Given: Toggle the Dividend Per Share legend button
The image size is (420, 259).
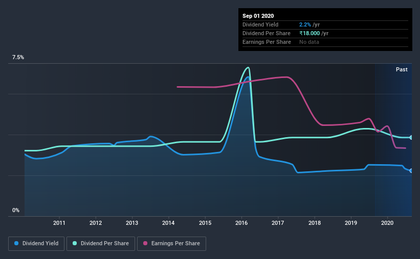Looking at the screenshot, I should pyautogui.click(x=101, y=244).
